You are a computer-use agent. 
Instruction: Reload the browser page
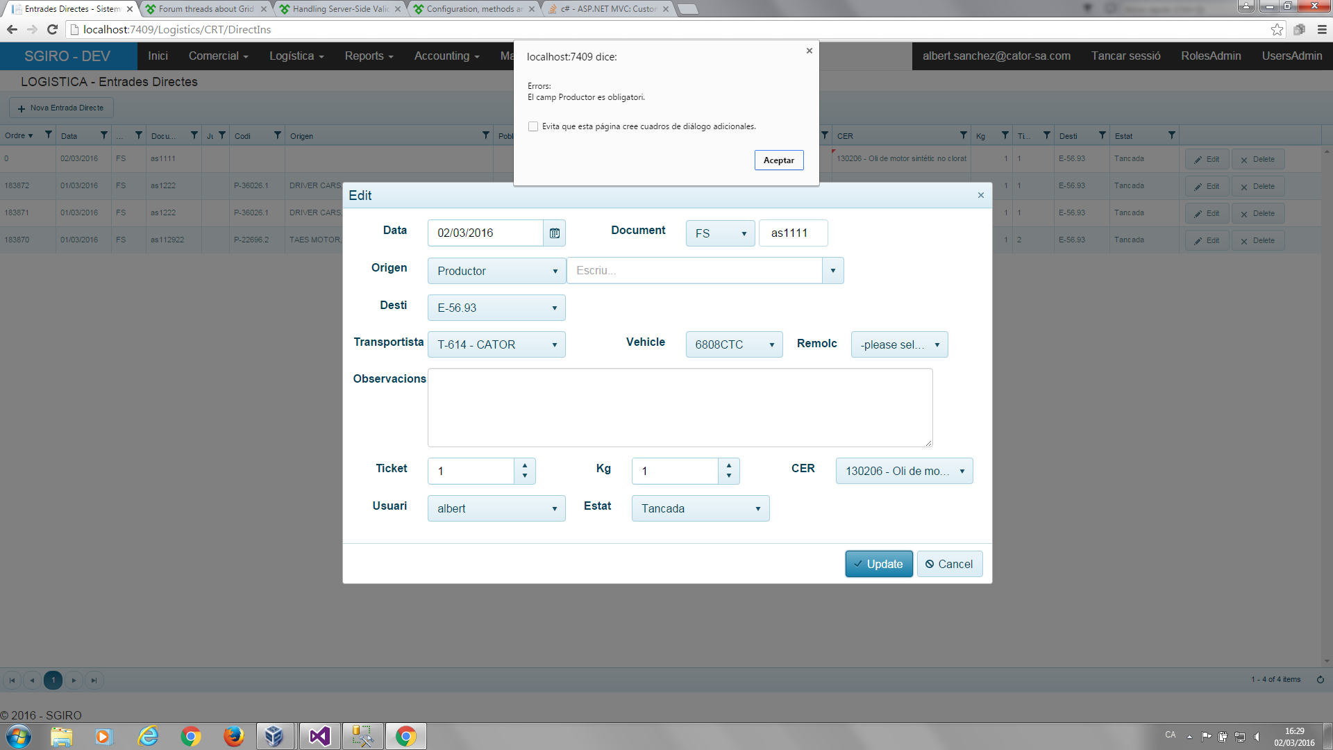click(x=52, y=29)
